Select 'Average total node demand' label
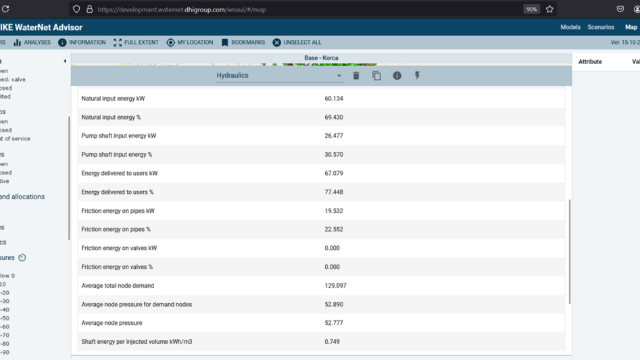 118,286
